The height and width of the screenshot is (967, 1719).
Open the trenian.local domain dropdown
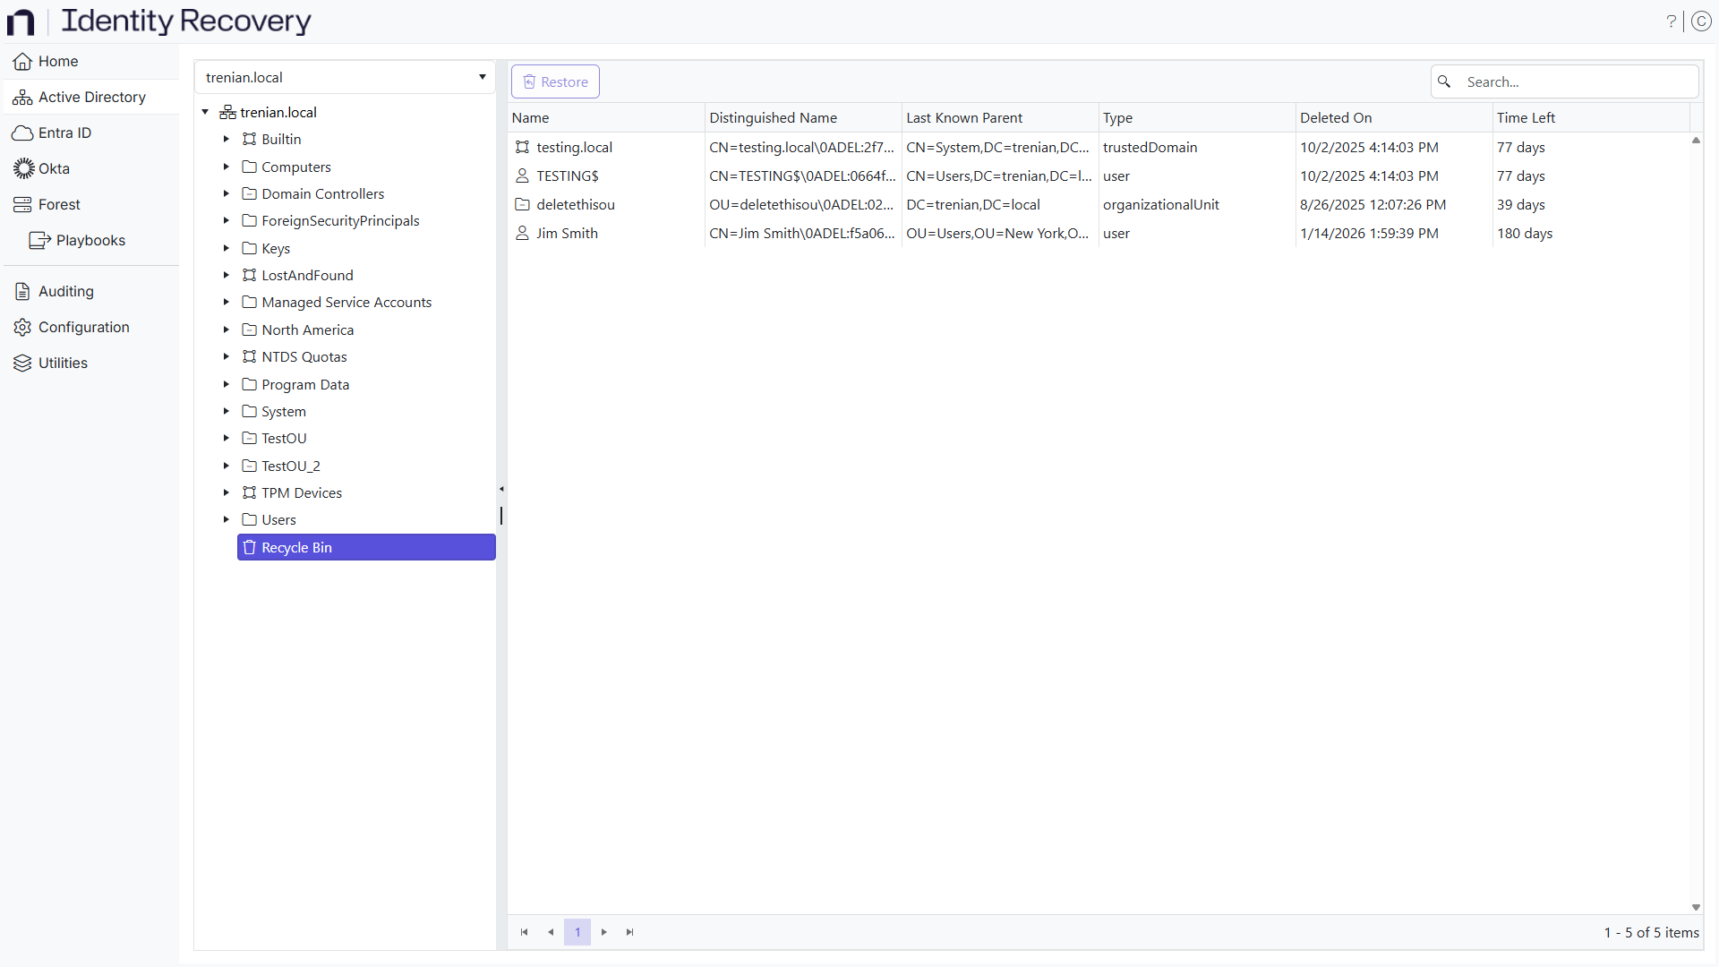click(x=482, y=77)
